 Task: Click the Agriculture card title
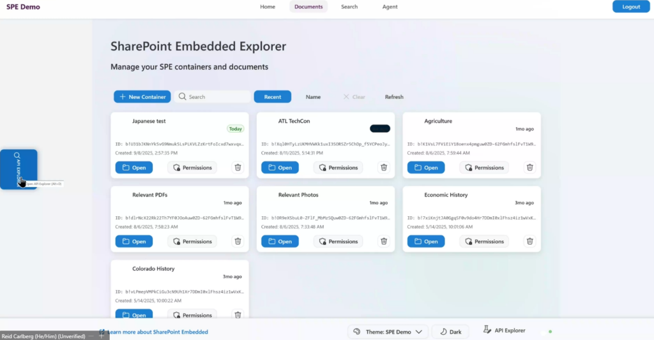[438, 121]
